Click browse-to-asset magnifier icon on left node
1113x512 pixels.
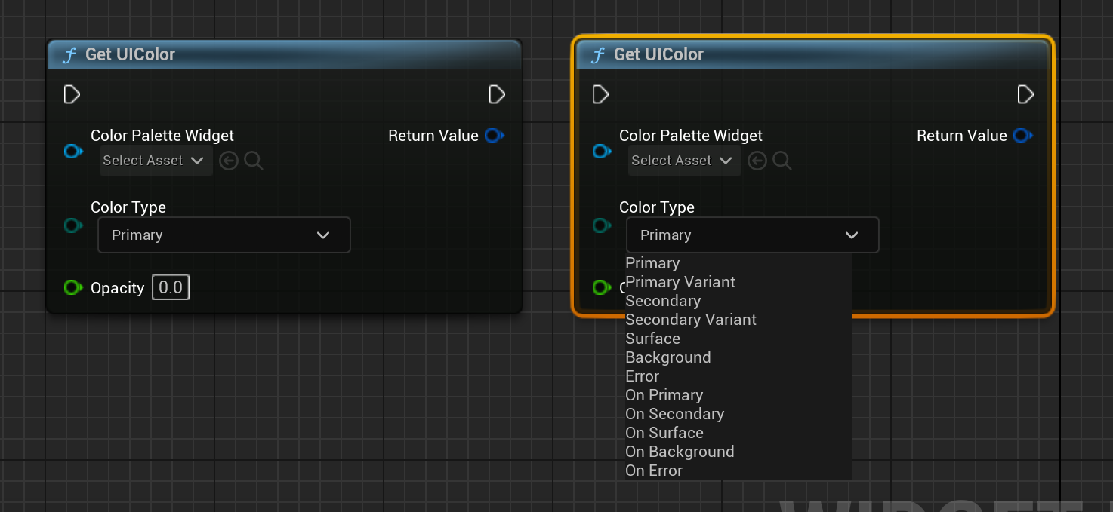click(x=254, y=161)
